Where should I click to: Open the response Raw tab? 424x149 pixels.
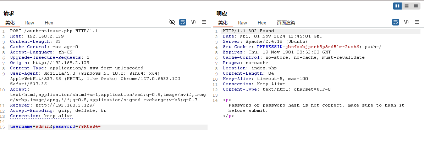(x=243, y=23)
